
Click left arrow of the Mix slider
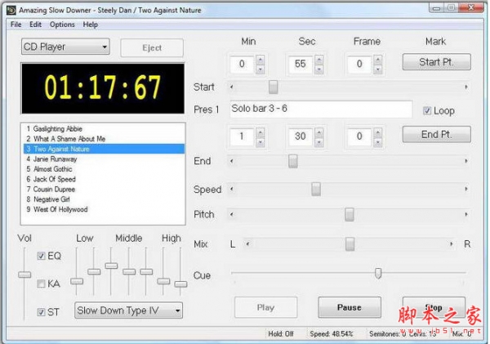tap(247, 243)
